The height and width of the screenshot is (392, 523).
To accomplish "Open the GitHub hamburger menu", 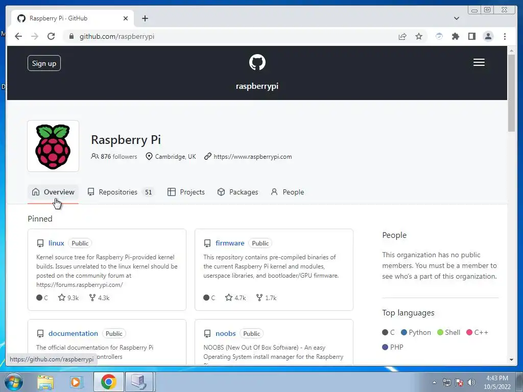I will click(x=479, y=62).
